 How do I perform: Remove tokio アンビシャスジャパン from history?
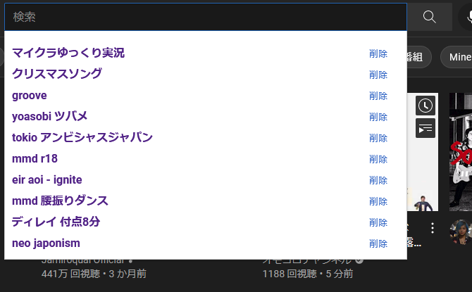pyautogui.click(x=378, y=138)
